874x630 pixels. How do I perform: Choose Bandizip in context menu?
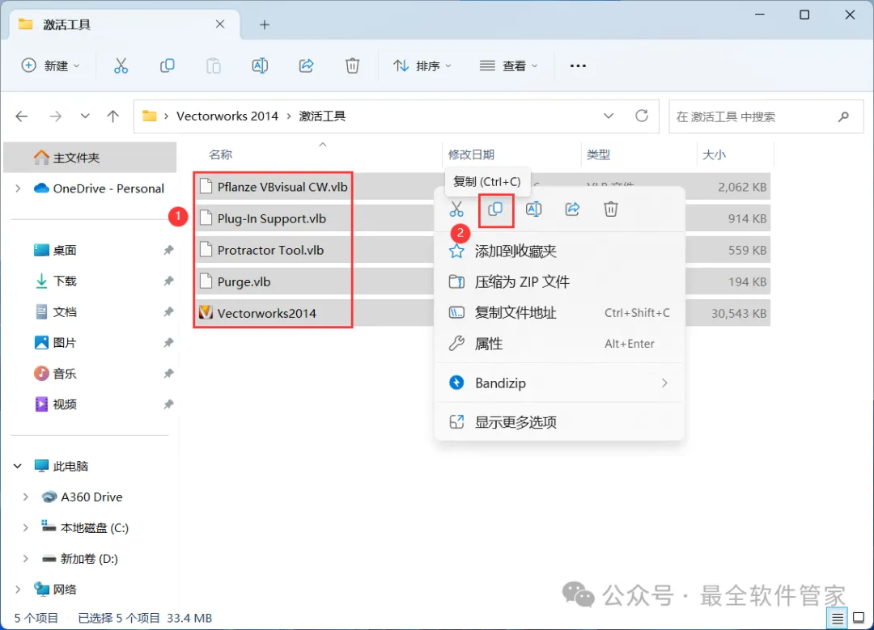click(x=560, y=383)
